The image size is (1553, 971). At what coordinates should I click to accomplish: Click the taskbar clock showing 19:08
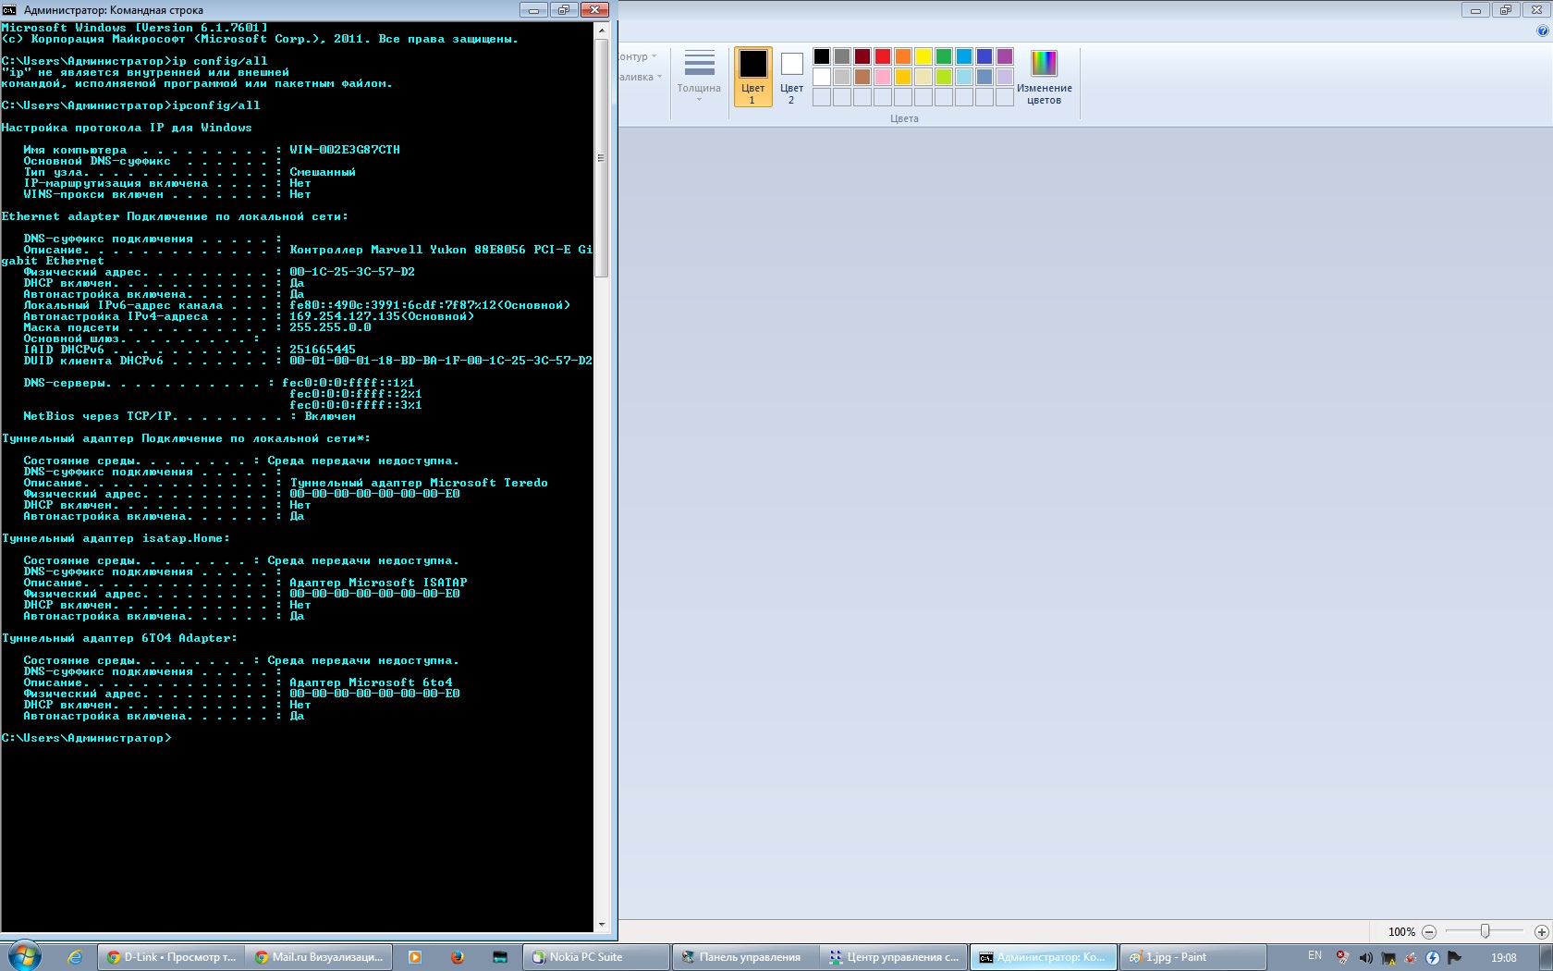[x=1503, y=958]
